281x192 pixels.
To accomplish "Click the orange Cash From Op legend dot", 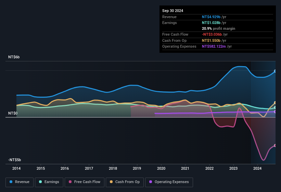I will tap(112, 182).
